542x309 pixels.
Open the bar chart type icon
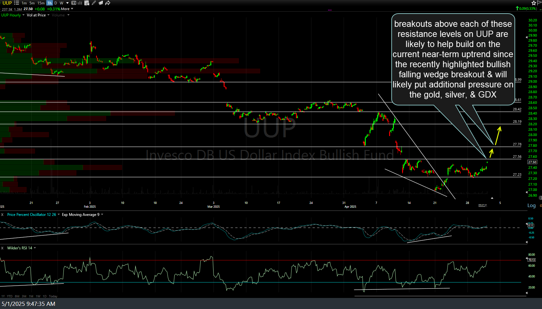pos(80,3)
